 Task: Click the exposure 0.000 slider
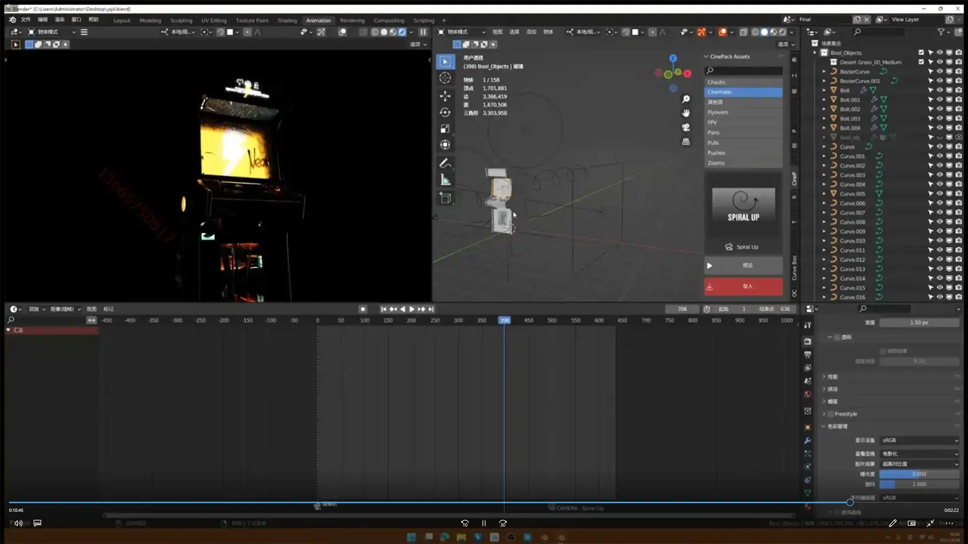click(x=919, y=474)
